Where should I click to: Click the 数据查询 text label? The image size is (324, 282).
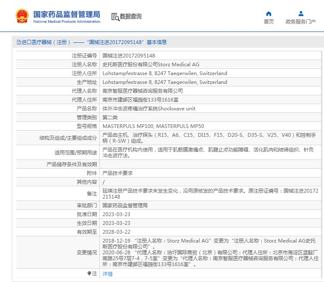[x=130, y=17]
